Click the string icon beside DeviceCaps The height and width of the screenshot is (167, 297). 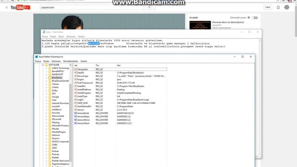click(x=75, y=76)
